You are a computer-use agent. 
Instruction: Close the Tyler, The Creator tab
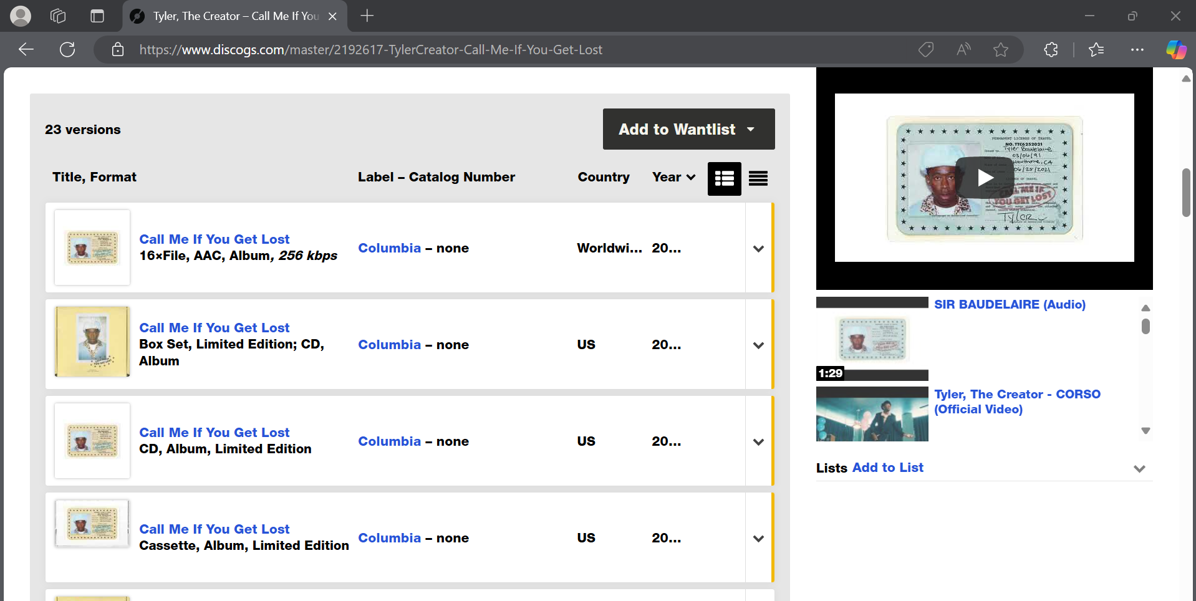click(x=332, y=16)
